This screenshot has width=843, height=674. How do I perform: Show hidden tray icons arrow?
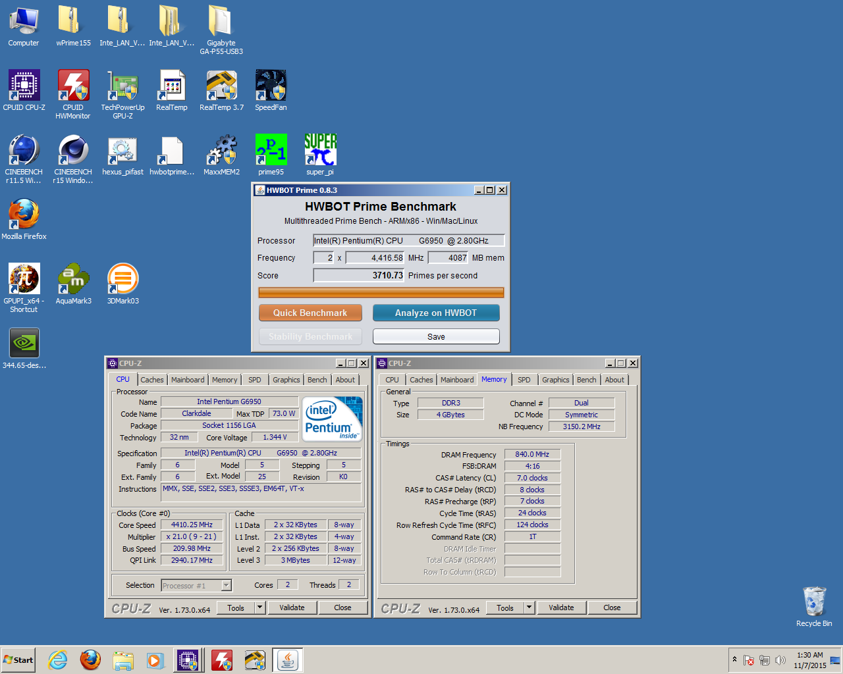point(734,660)
